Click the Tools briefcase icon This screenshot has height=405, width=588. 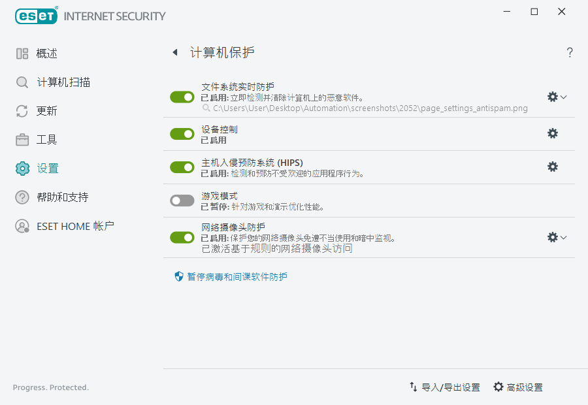coord(22,140)
